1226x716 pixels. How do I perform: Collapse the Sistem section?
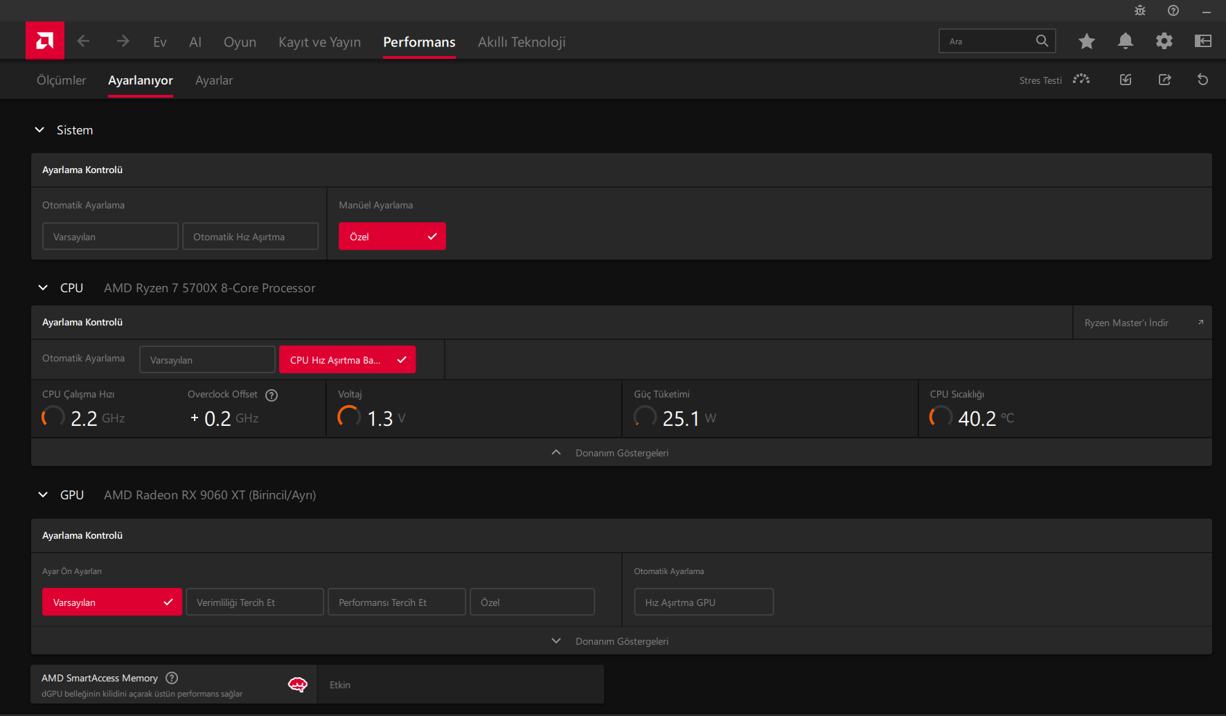pyautogui.click(x=40, y=130)
